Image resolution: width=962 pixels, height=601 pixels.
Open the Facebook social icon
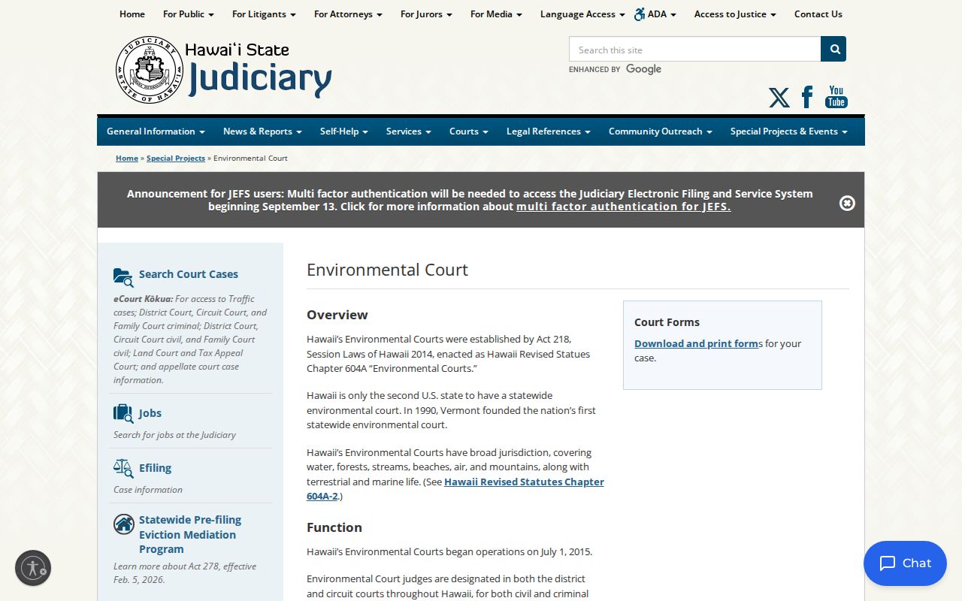click(807, 97)
